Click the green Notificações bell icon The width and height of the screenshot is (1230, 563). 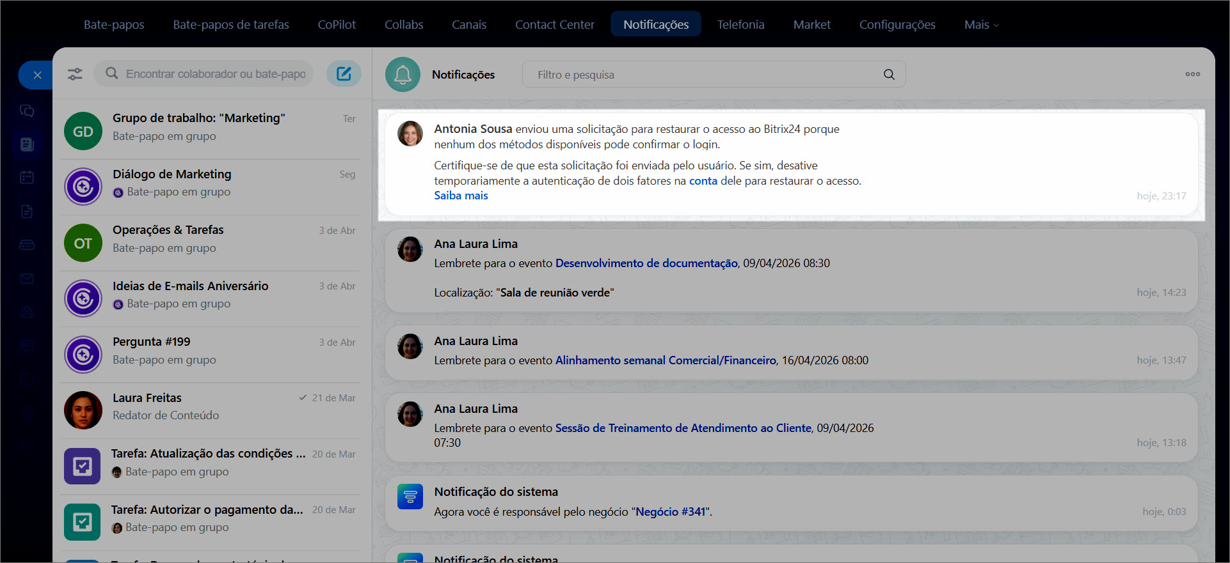[x=403, y=75]
